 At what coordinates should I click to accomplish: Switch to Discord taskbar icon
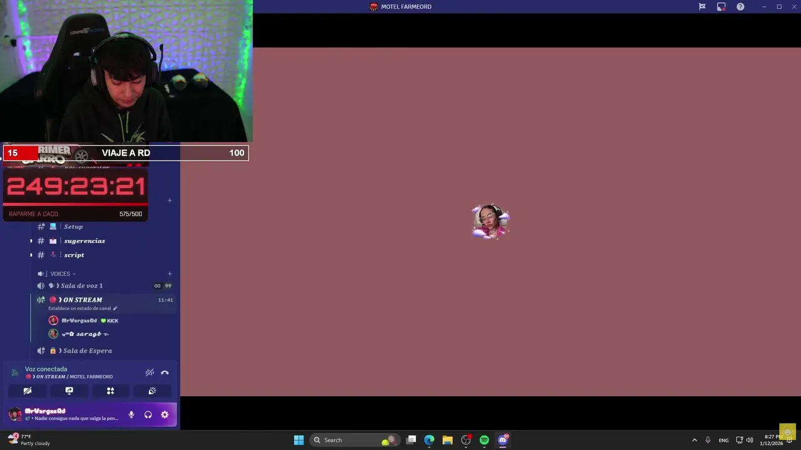[x=503, y=440]
